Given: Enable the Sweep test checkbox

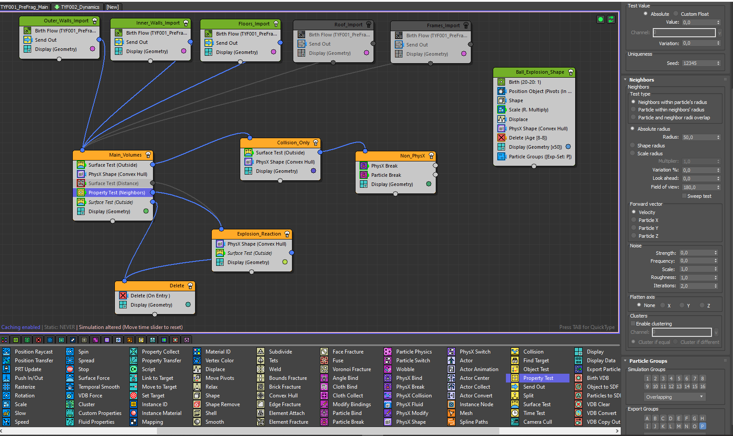Looking at the screenshot, I should coord(684,196).
